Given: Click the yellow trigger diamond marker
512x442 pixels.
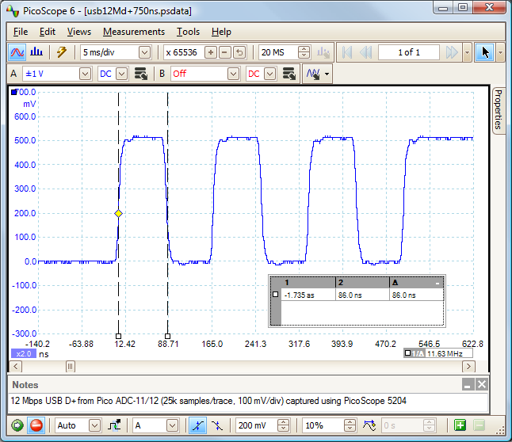Looking at the screenshot, I should [119, 214].
